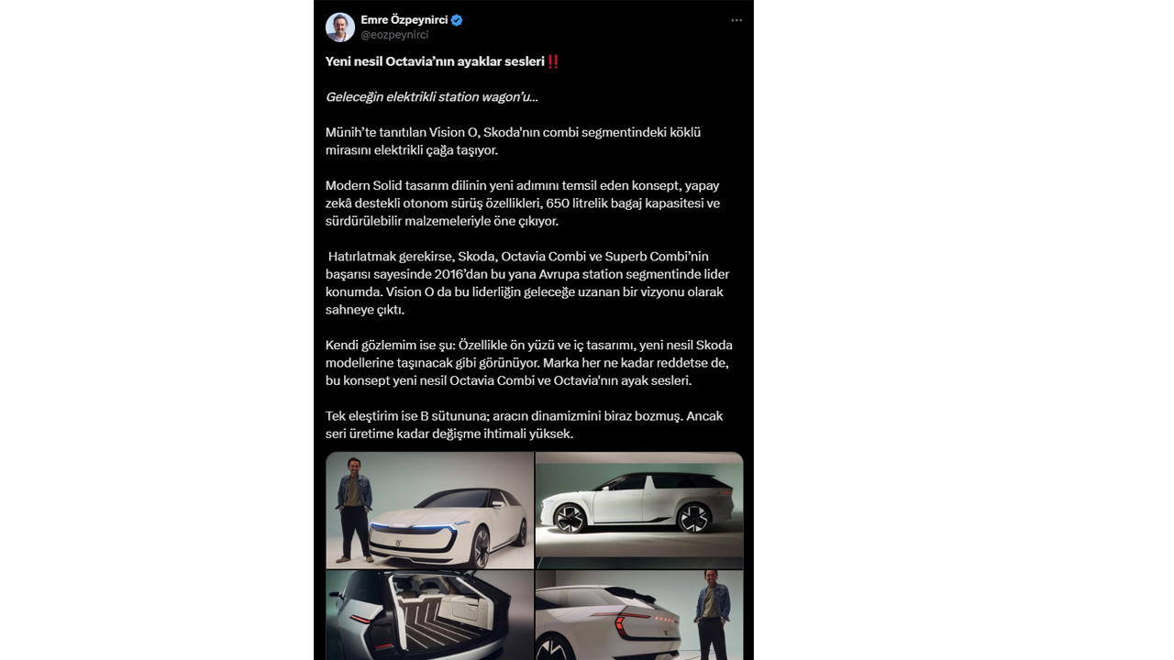This screenshot has height=660, width=1174.
Task: Click paragraph beginning 'Modern Solid tasarım dilinin'
Action: pyautogui.click(x=523, y=203)
